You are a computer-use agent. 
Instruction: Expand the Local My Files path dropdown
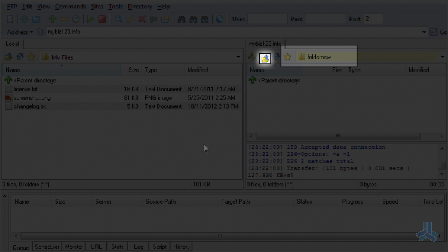tap(238, 57)
